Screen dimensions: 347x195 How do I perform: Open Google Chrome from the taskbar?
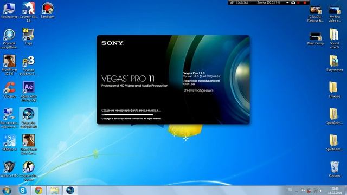tap(38, 190)
